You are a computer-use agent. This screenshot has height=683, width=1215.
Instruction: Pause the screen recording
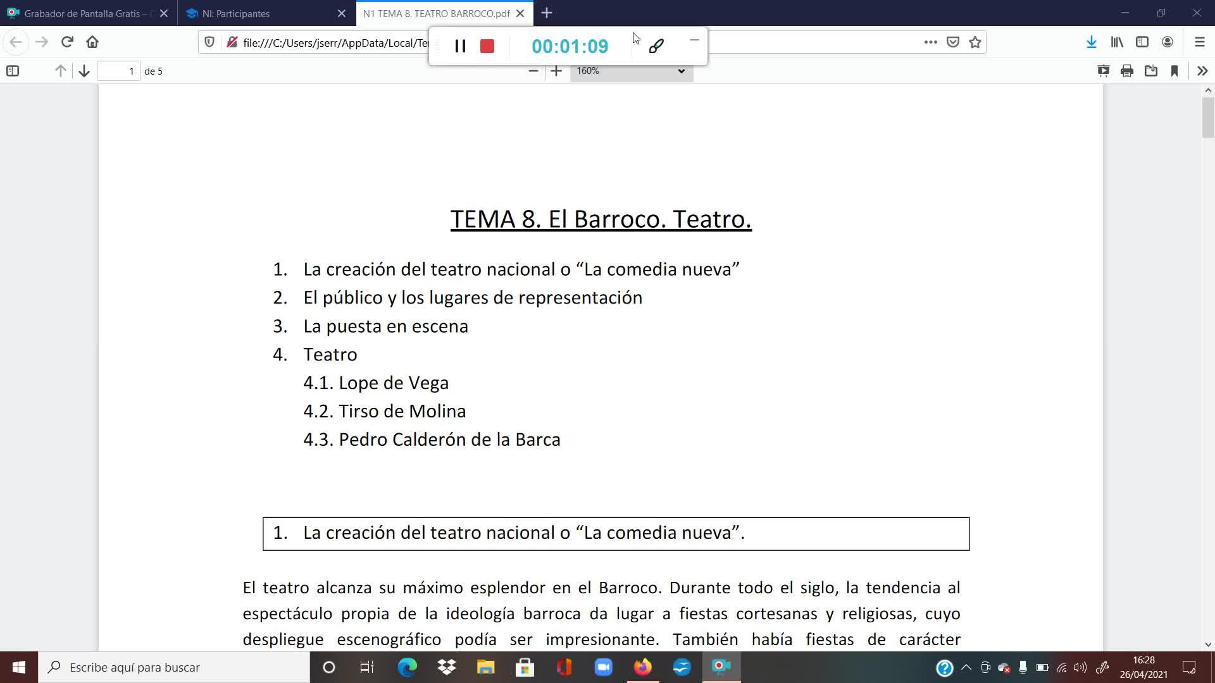460,46
